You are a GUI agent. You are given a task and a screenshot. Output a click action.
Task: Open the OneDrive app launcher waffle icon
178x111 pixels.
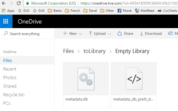pyautogui.click(x=6, y=22)
